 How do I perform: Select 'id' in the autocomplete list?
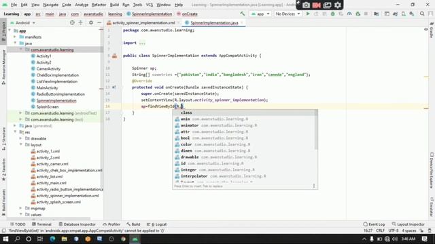(x=245, y=163)
